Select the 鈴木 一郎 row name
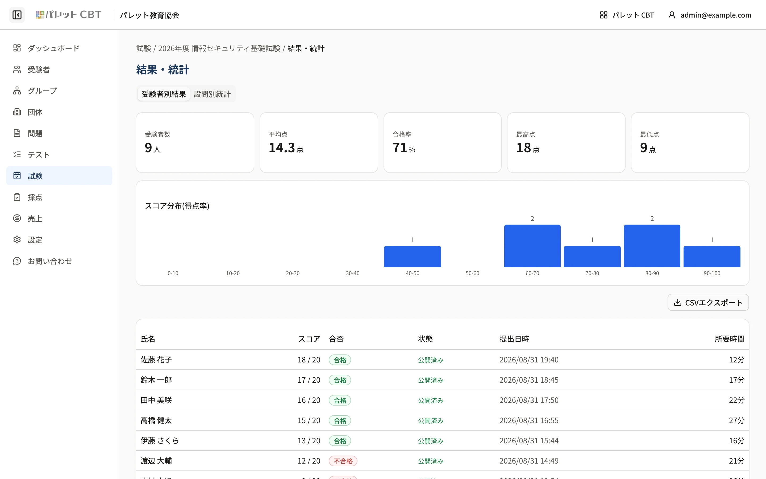The width and height of the screenshot is (766, 479). tap(156, 380)
